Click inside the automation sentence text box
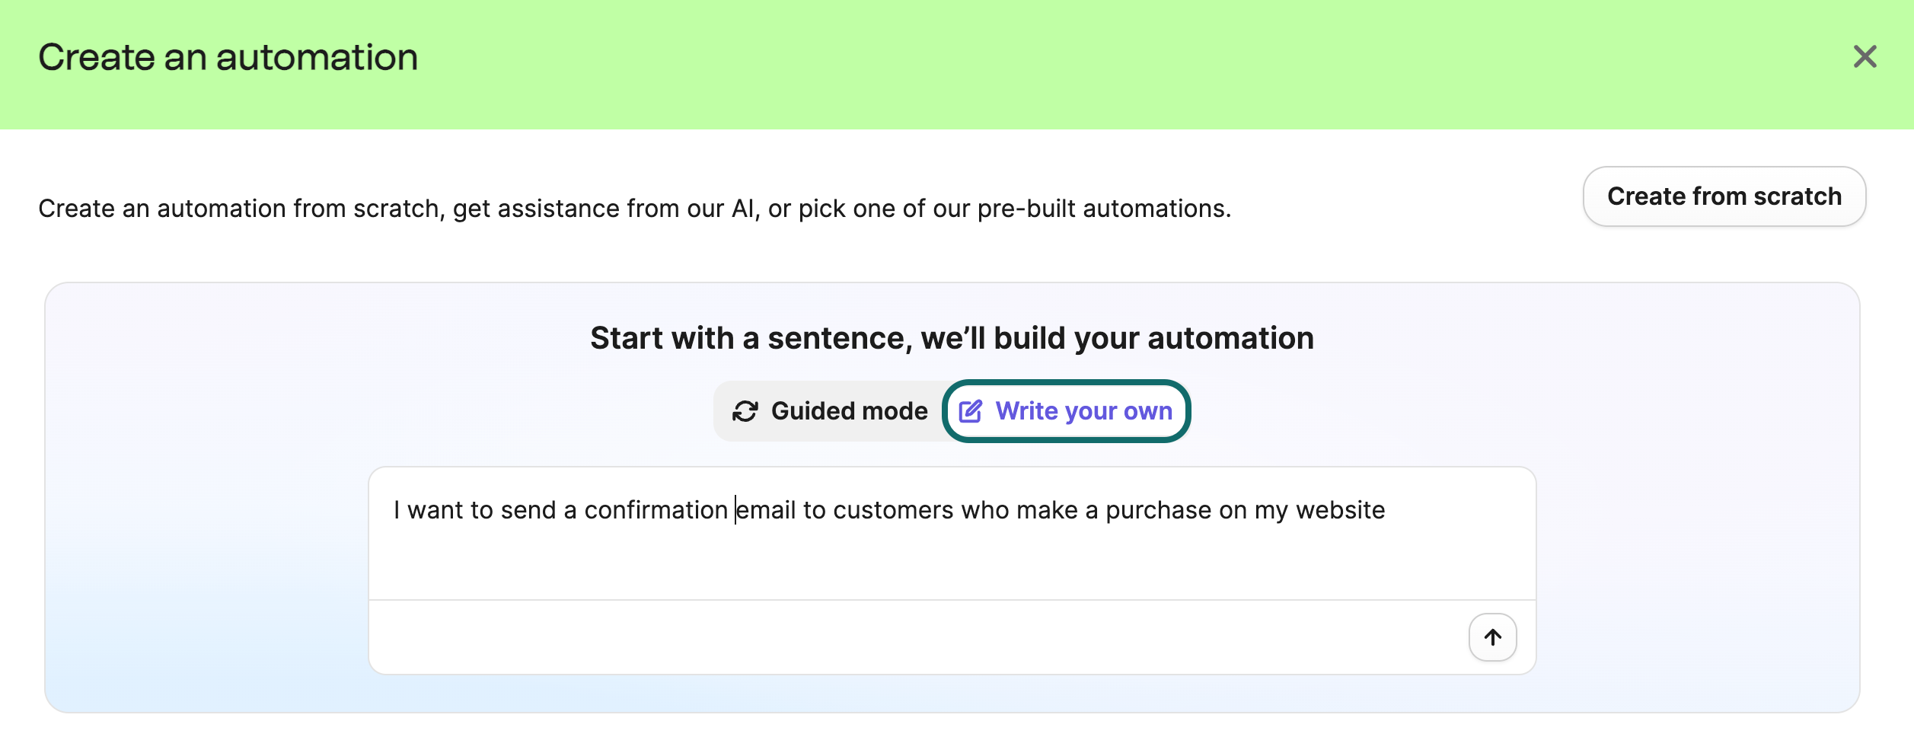This screenshot has width=1914, height=737. pyautogui.click(x=952, y=533)
